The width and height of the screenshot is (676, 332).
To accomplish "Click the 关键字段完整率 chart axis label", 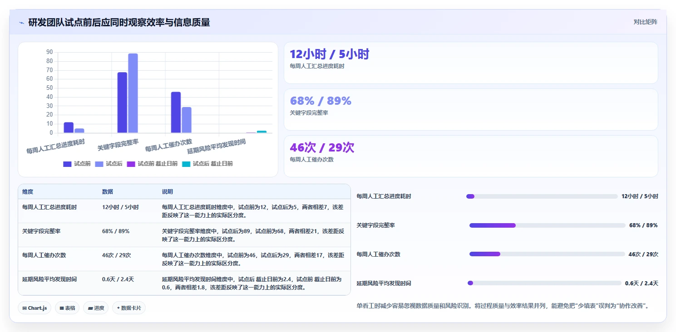I will (118, 145).
